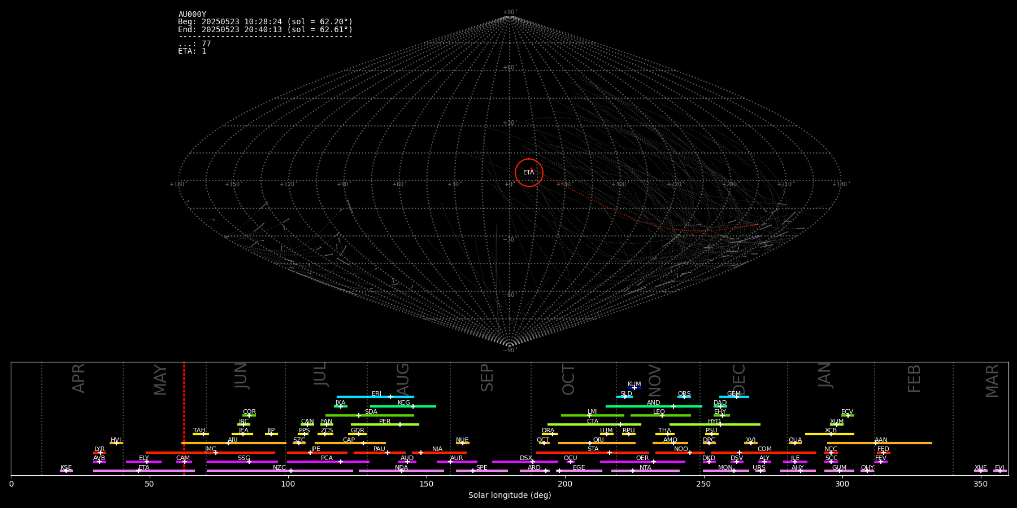Click the PER shower label
Viewport: 1017px width, 508px height.
pos(385,422)
